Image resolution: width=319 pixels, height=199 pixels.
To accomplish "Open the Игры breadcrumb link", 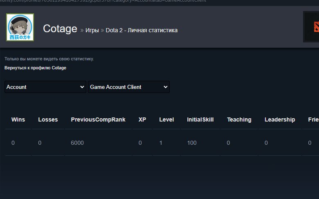I will click(92, 30).
